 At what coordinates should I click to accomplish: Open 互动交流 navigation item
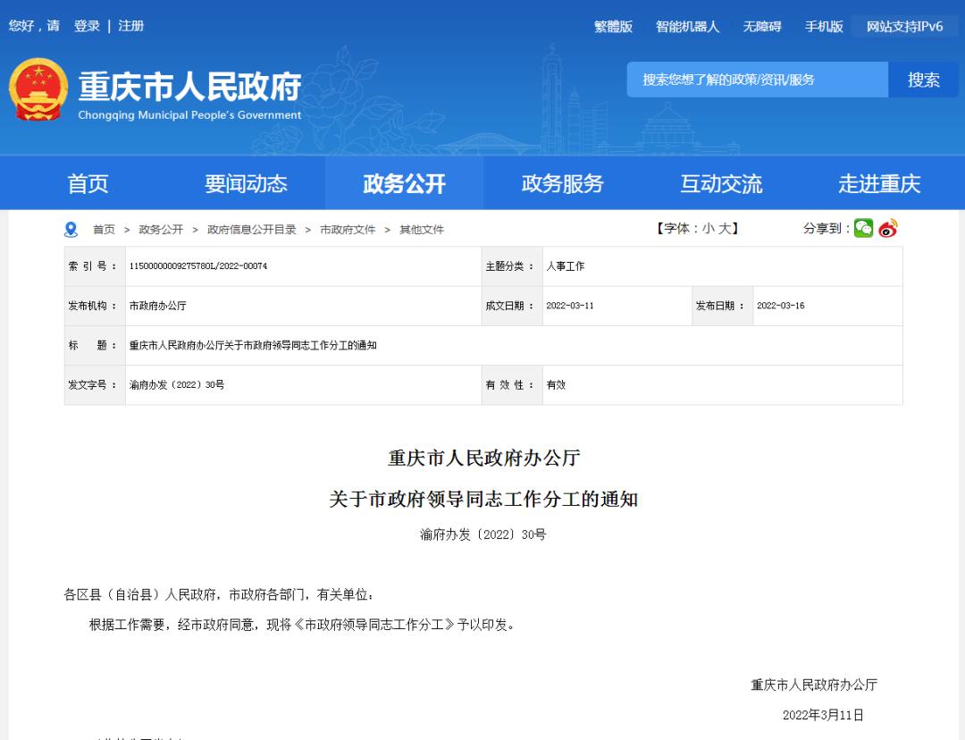721,184
